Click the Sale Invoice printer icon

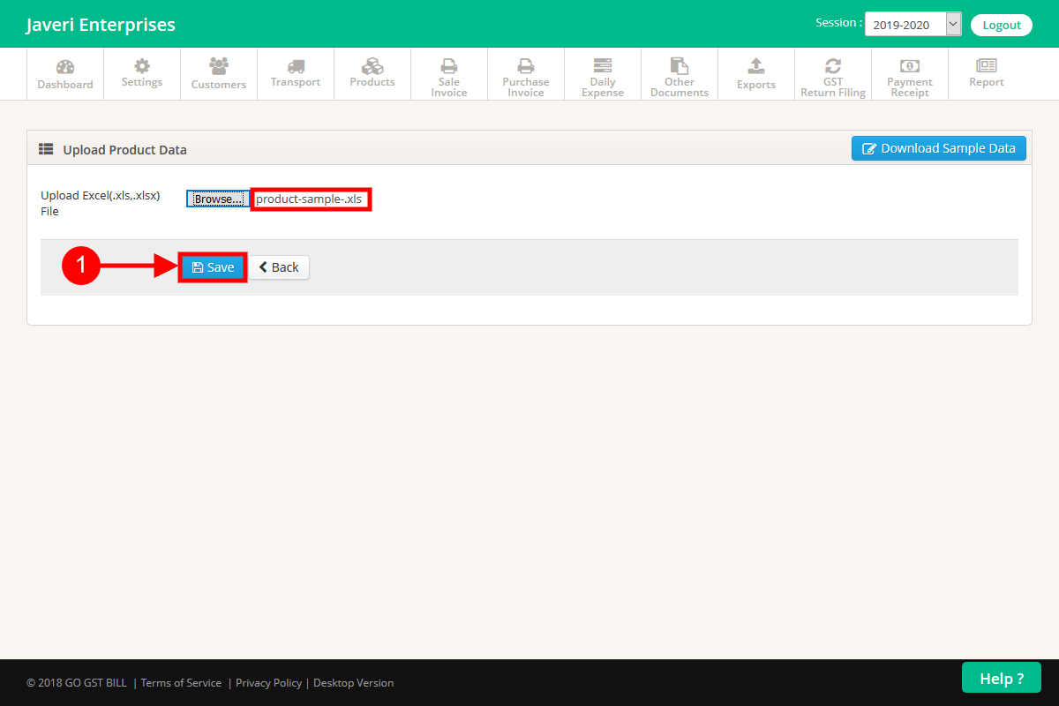pyautogui.click(x=448, y=66)
